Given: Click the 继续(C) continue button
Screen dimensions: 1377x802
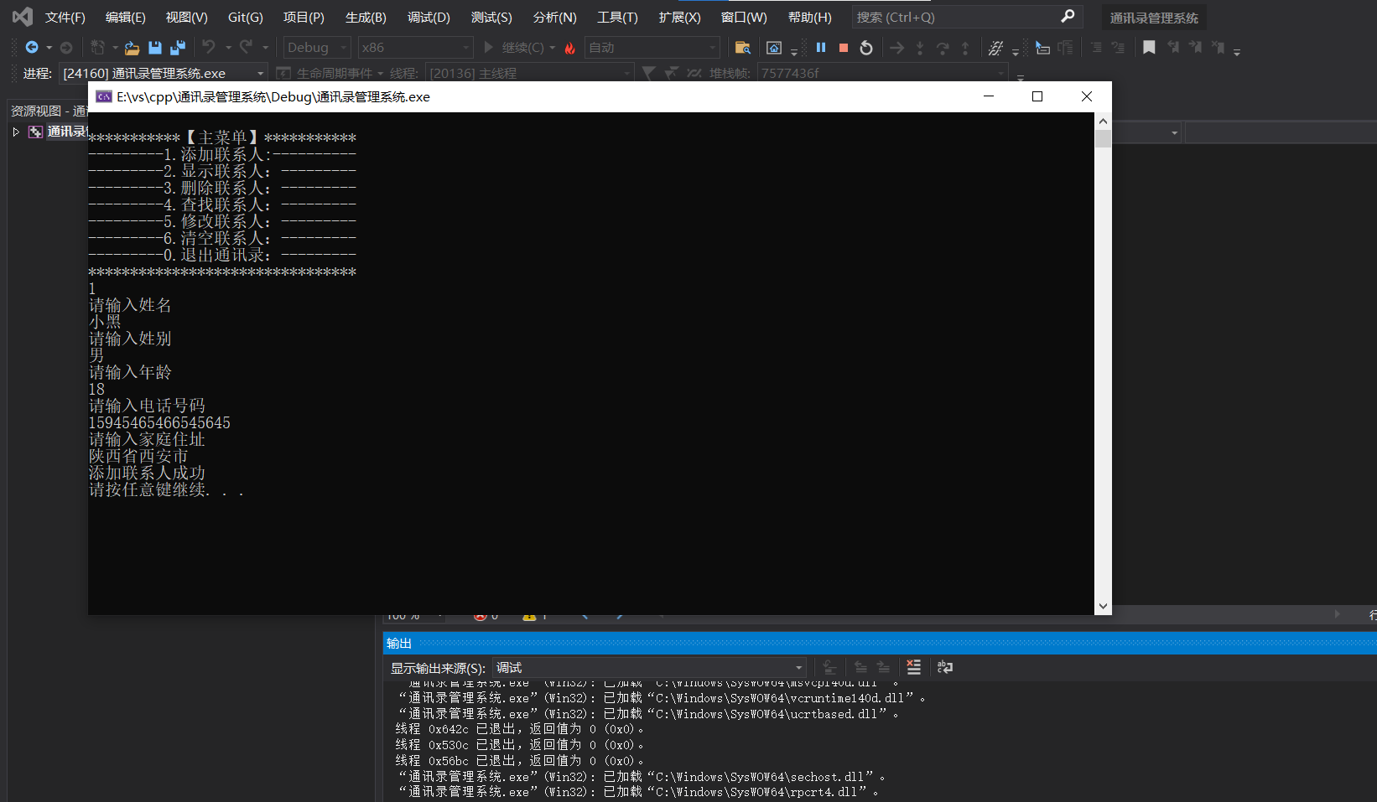Looking at the screenshot, I should pos(514,48).
